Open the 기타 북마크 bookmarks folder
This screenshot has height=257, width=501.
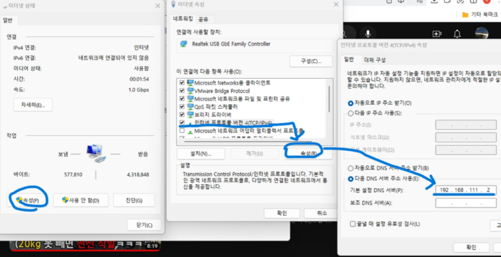(480, 14)
